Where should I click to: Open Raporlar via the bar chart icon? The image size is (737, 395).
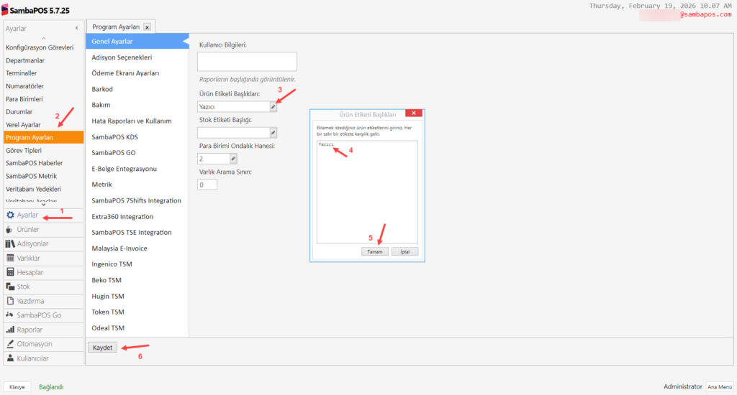pos(10,330)
